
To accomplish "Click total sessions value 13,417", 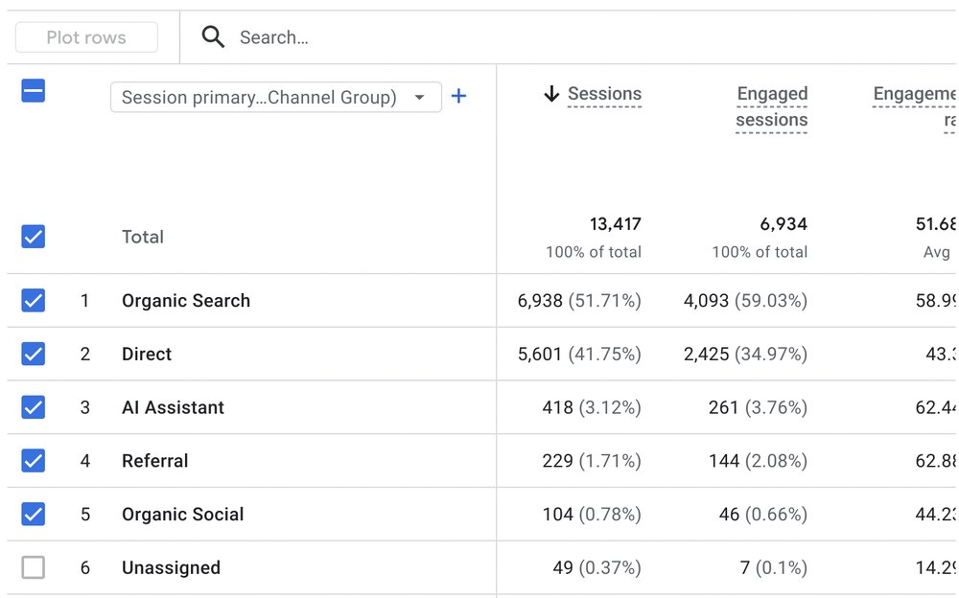I will (616, 224).
